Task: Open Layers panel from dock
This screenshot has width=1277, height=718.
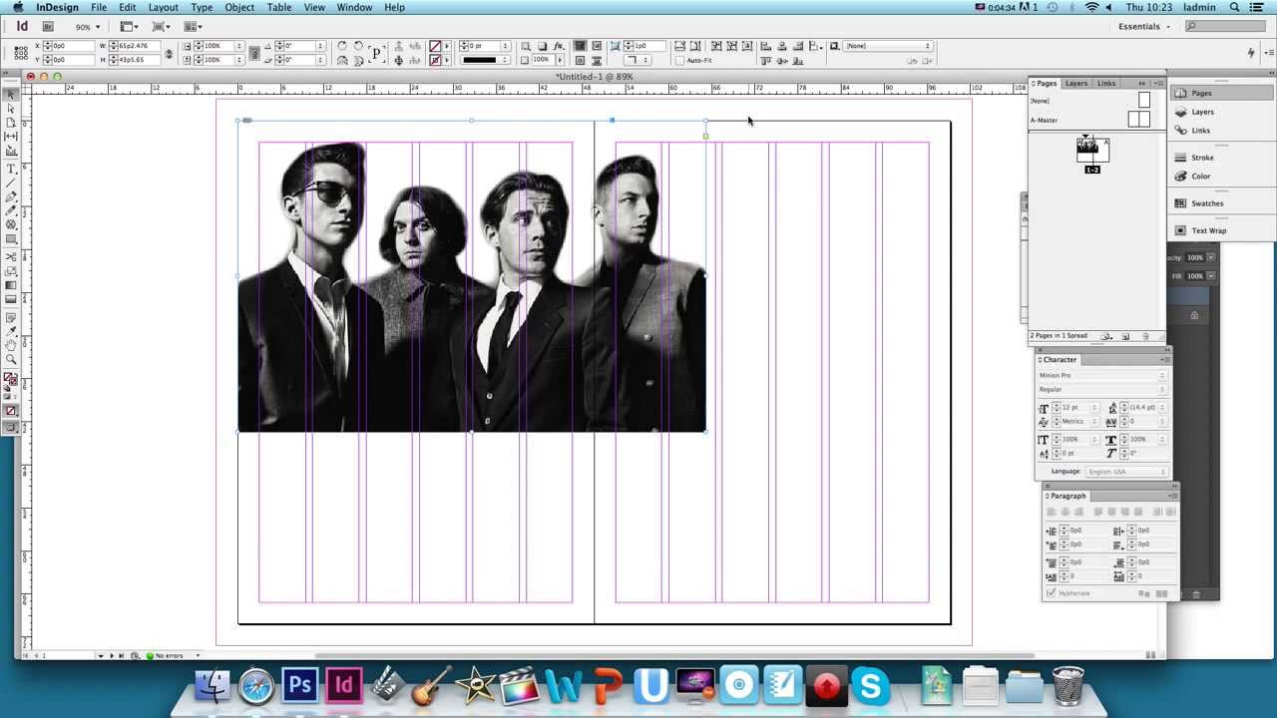Action: click(1202, 112)
